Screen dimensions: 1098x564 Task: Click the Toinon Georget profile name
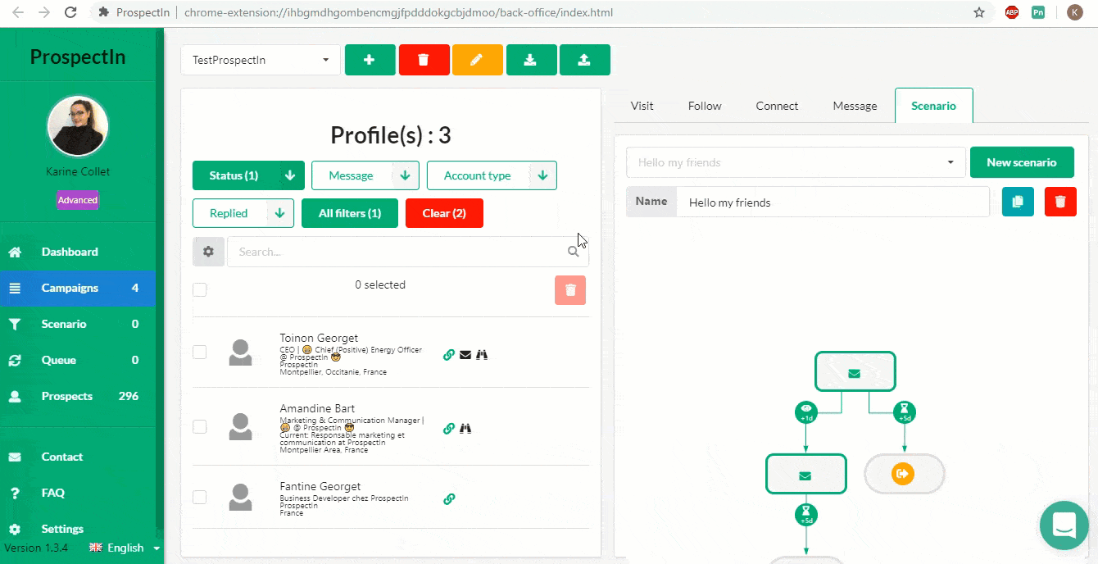pyautogui.click(x=319, y=338)
